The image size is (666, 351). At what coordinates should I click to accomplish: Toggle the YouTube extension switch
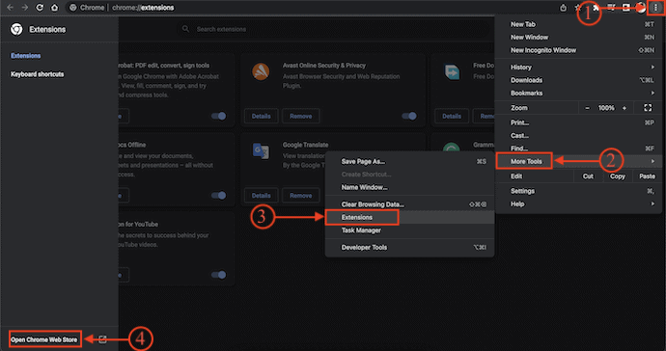tap(219, 275)
